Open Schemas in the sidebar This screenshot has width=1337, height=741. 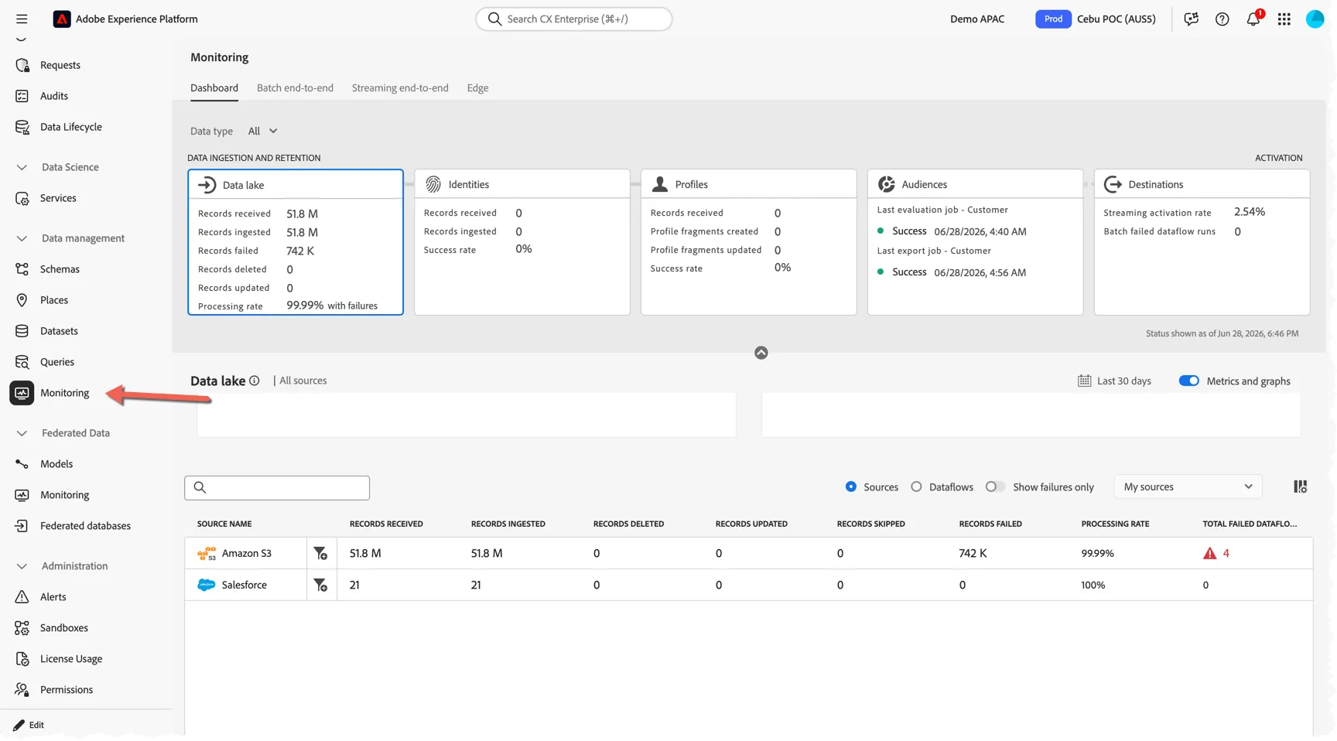[60, 269]
